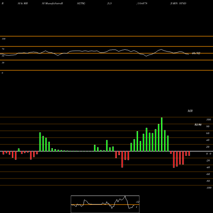The image size is (213, 213).
Task: Click the -12 value in mini chart
Action: pos(138,202)
